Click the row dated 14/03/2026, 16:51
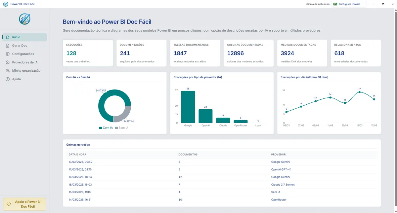The image size is (397, 213). (222, 200)
